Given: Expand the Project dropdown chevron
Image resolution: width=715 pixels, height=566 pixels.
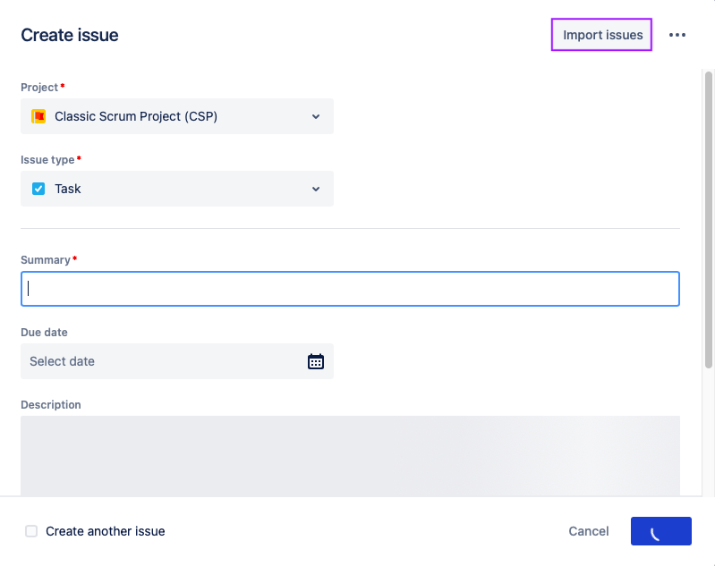Looking at the screenshot, I should (x=315, y=116).
